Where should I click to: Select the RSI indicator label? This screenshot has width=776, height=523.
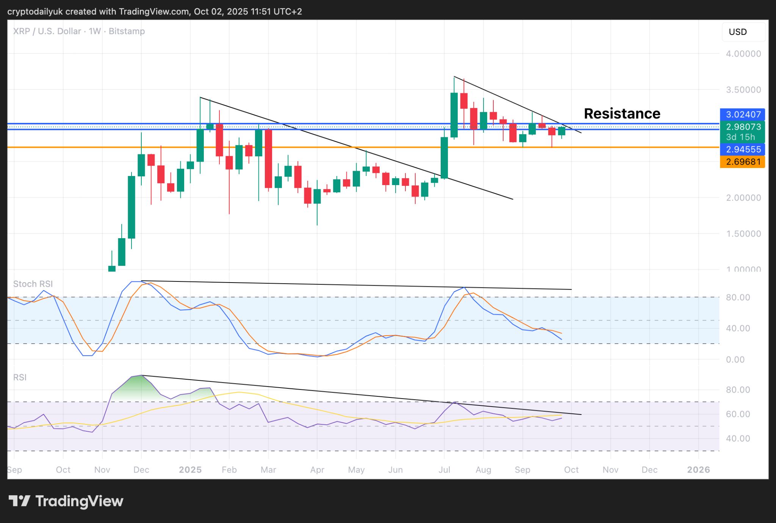[x=20, y=377]
